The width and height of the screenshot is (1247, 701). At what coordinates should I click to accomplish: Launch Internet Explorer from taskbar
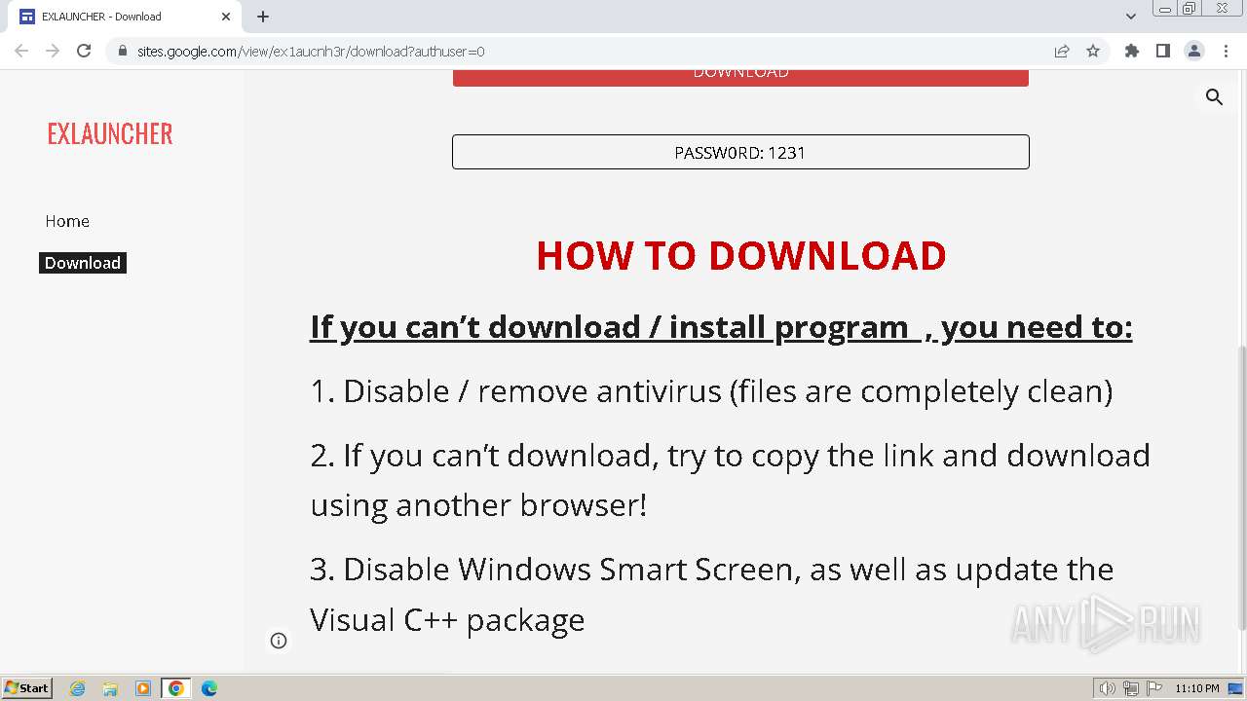click(x=78, y=688)
